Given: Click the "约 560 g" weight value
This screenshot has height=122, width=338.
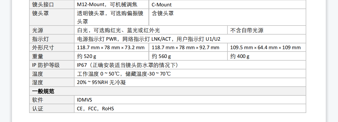Looking at the screenshot, I should [x=161, y=56].
